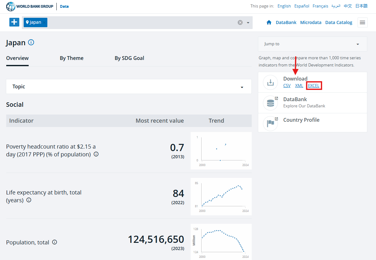376x260 pixels.
Task: Show info for Life expectancy indicator
Action: [x=29, y=200]
